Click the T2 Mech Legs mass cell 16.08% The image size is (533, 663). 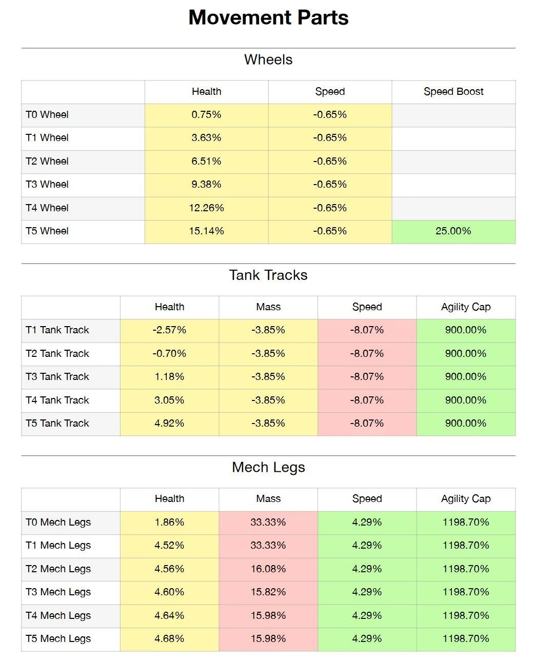268,569
